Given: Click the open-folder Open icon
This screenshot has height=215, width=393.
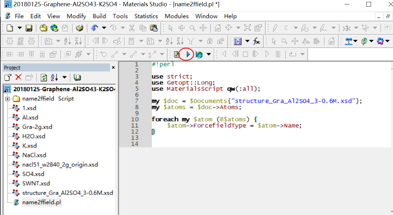Looking at the screenshot, I should [44, 28].
